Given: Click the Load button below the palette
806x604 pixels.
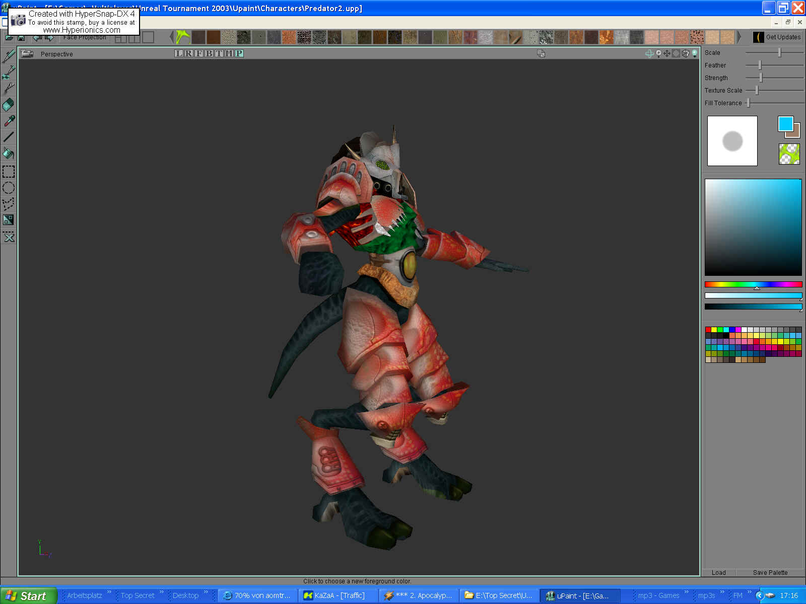Looking at the screenshot, I should [718, 572].
